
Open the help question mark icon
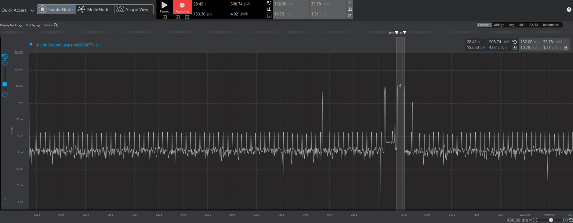[569, 9]
